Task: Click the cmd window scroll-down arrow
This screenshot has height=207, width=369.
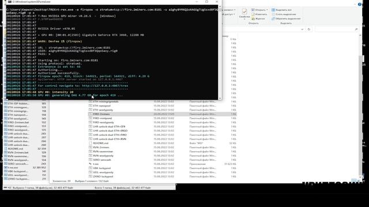Action: 220,98
